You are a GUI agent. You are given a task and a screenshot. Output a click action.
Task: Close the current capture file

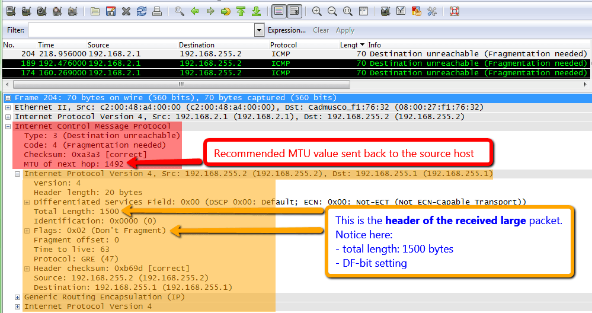pyautogui.click(x=126, y=11)
